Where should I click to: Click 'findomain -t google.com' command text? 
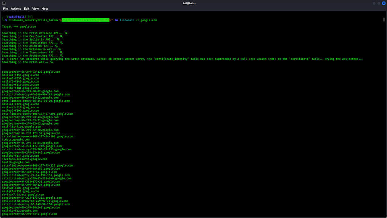pos(138,20)
